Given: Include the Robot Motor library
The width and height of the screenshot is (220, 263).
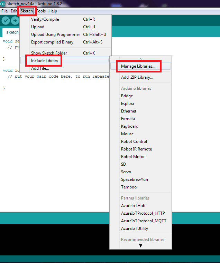Looking at the screenshot, I should tap(140, 157).
